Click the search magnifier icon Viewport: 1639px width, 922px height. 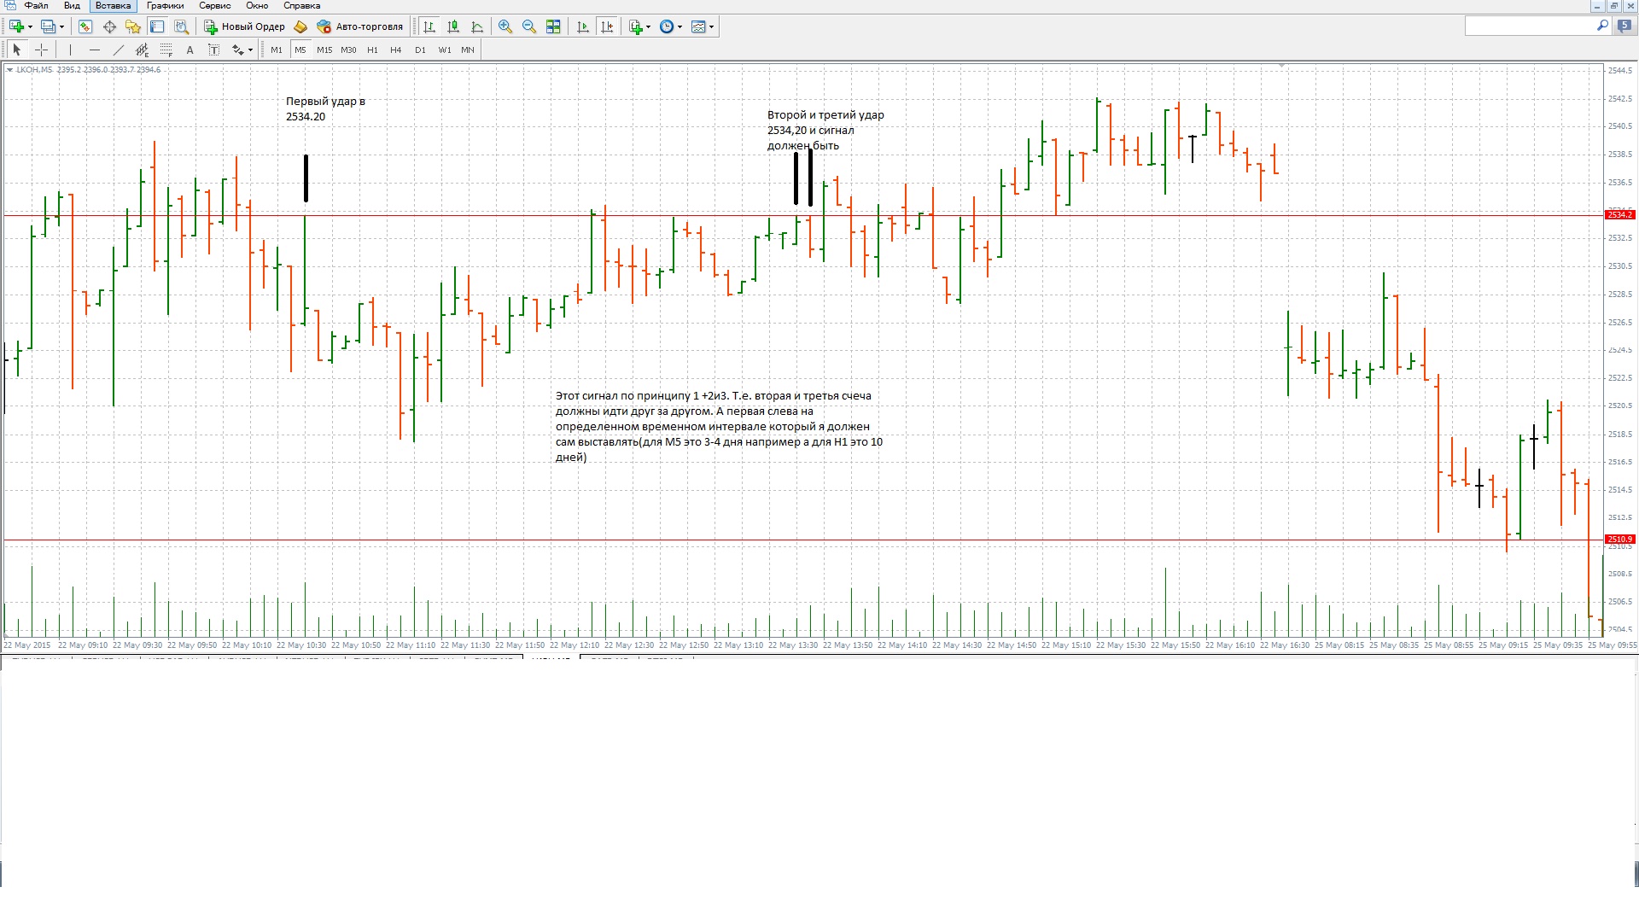[x=1602, y=26]
